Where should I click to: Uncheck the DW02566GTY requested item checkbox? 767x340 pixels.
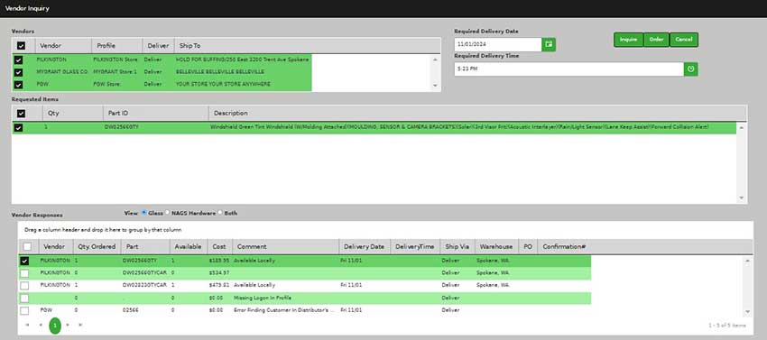pos(19,127)
